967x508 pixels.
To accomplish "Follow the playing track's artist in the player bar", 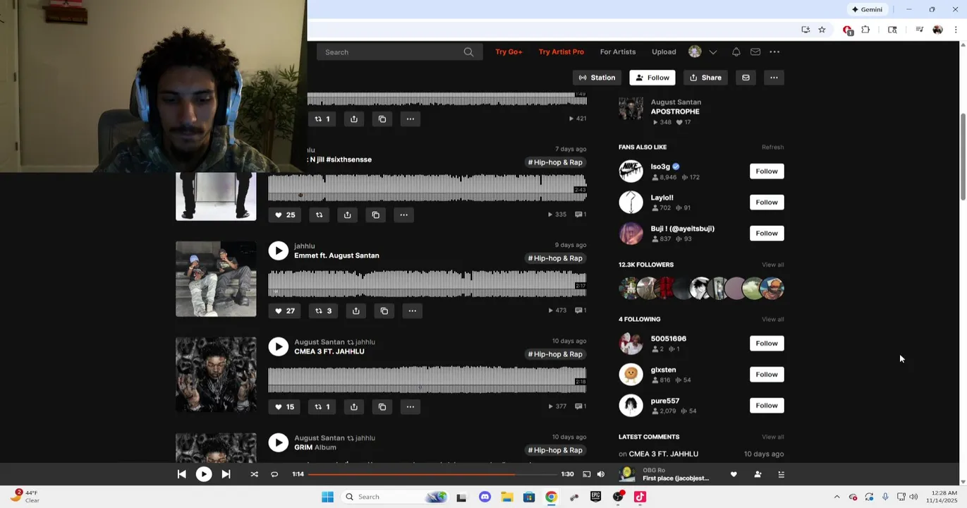I will [x=758, y=474].
